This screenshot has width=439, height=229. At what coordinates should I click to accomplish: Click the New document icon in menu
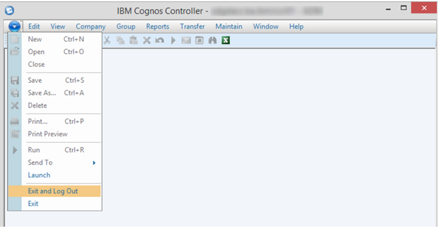coord(15,39)
